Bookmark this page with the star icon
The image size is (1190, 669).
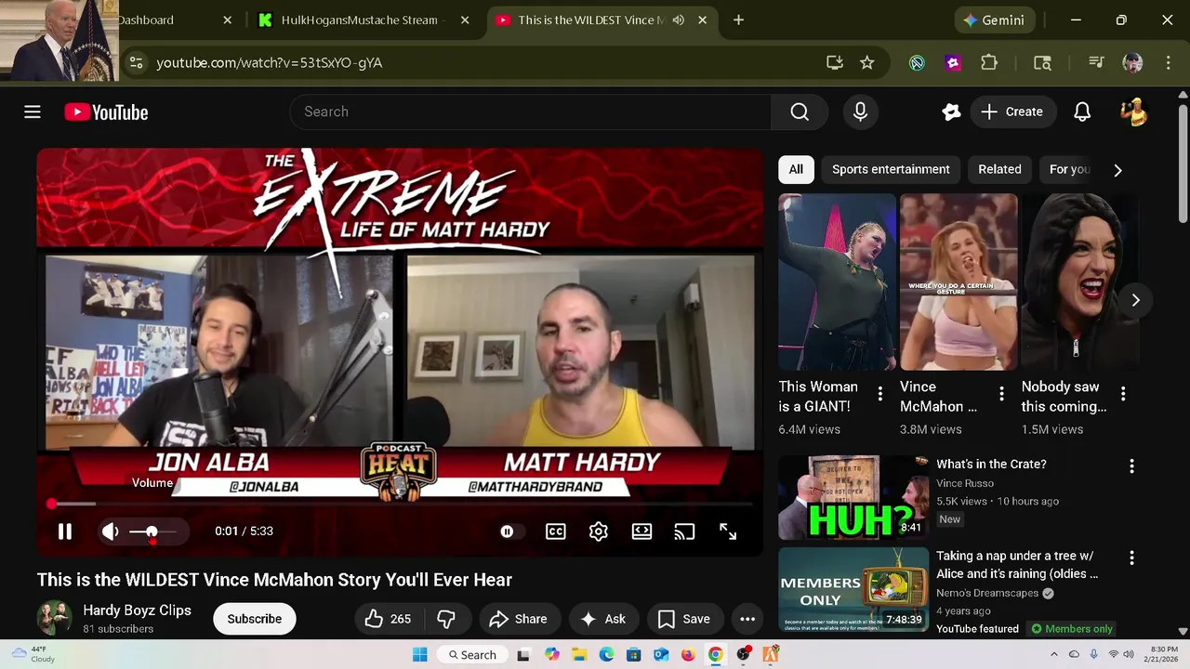867,62
